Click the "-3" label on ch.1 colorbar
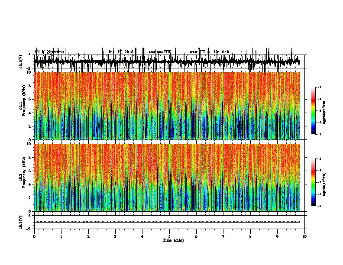The width and height of the screenshot is (343, 265). (320, 87)
